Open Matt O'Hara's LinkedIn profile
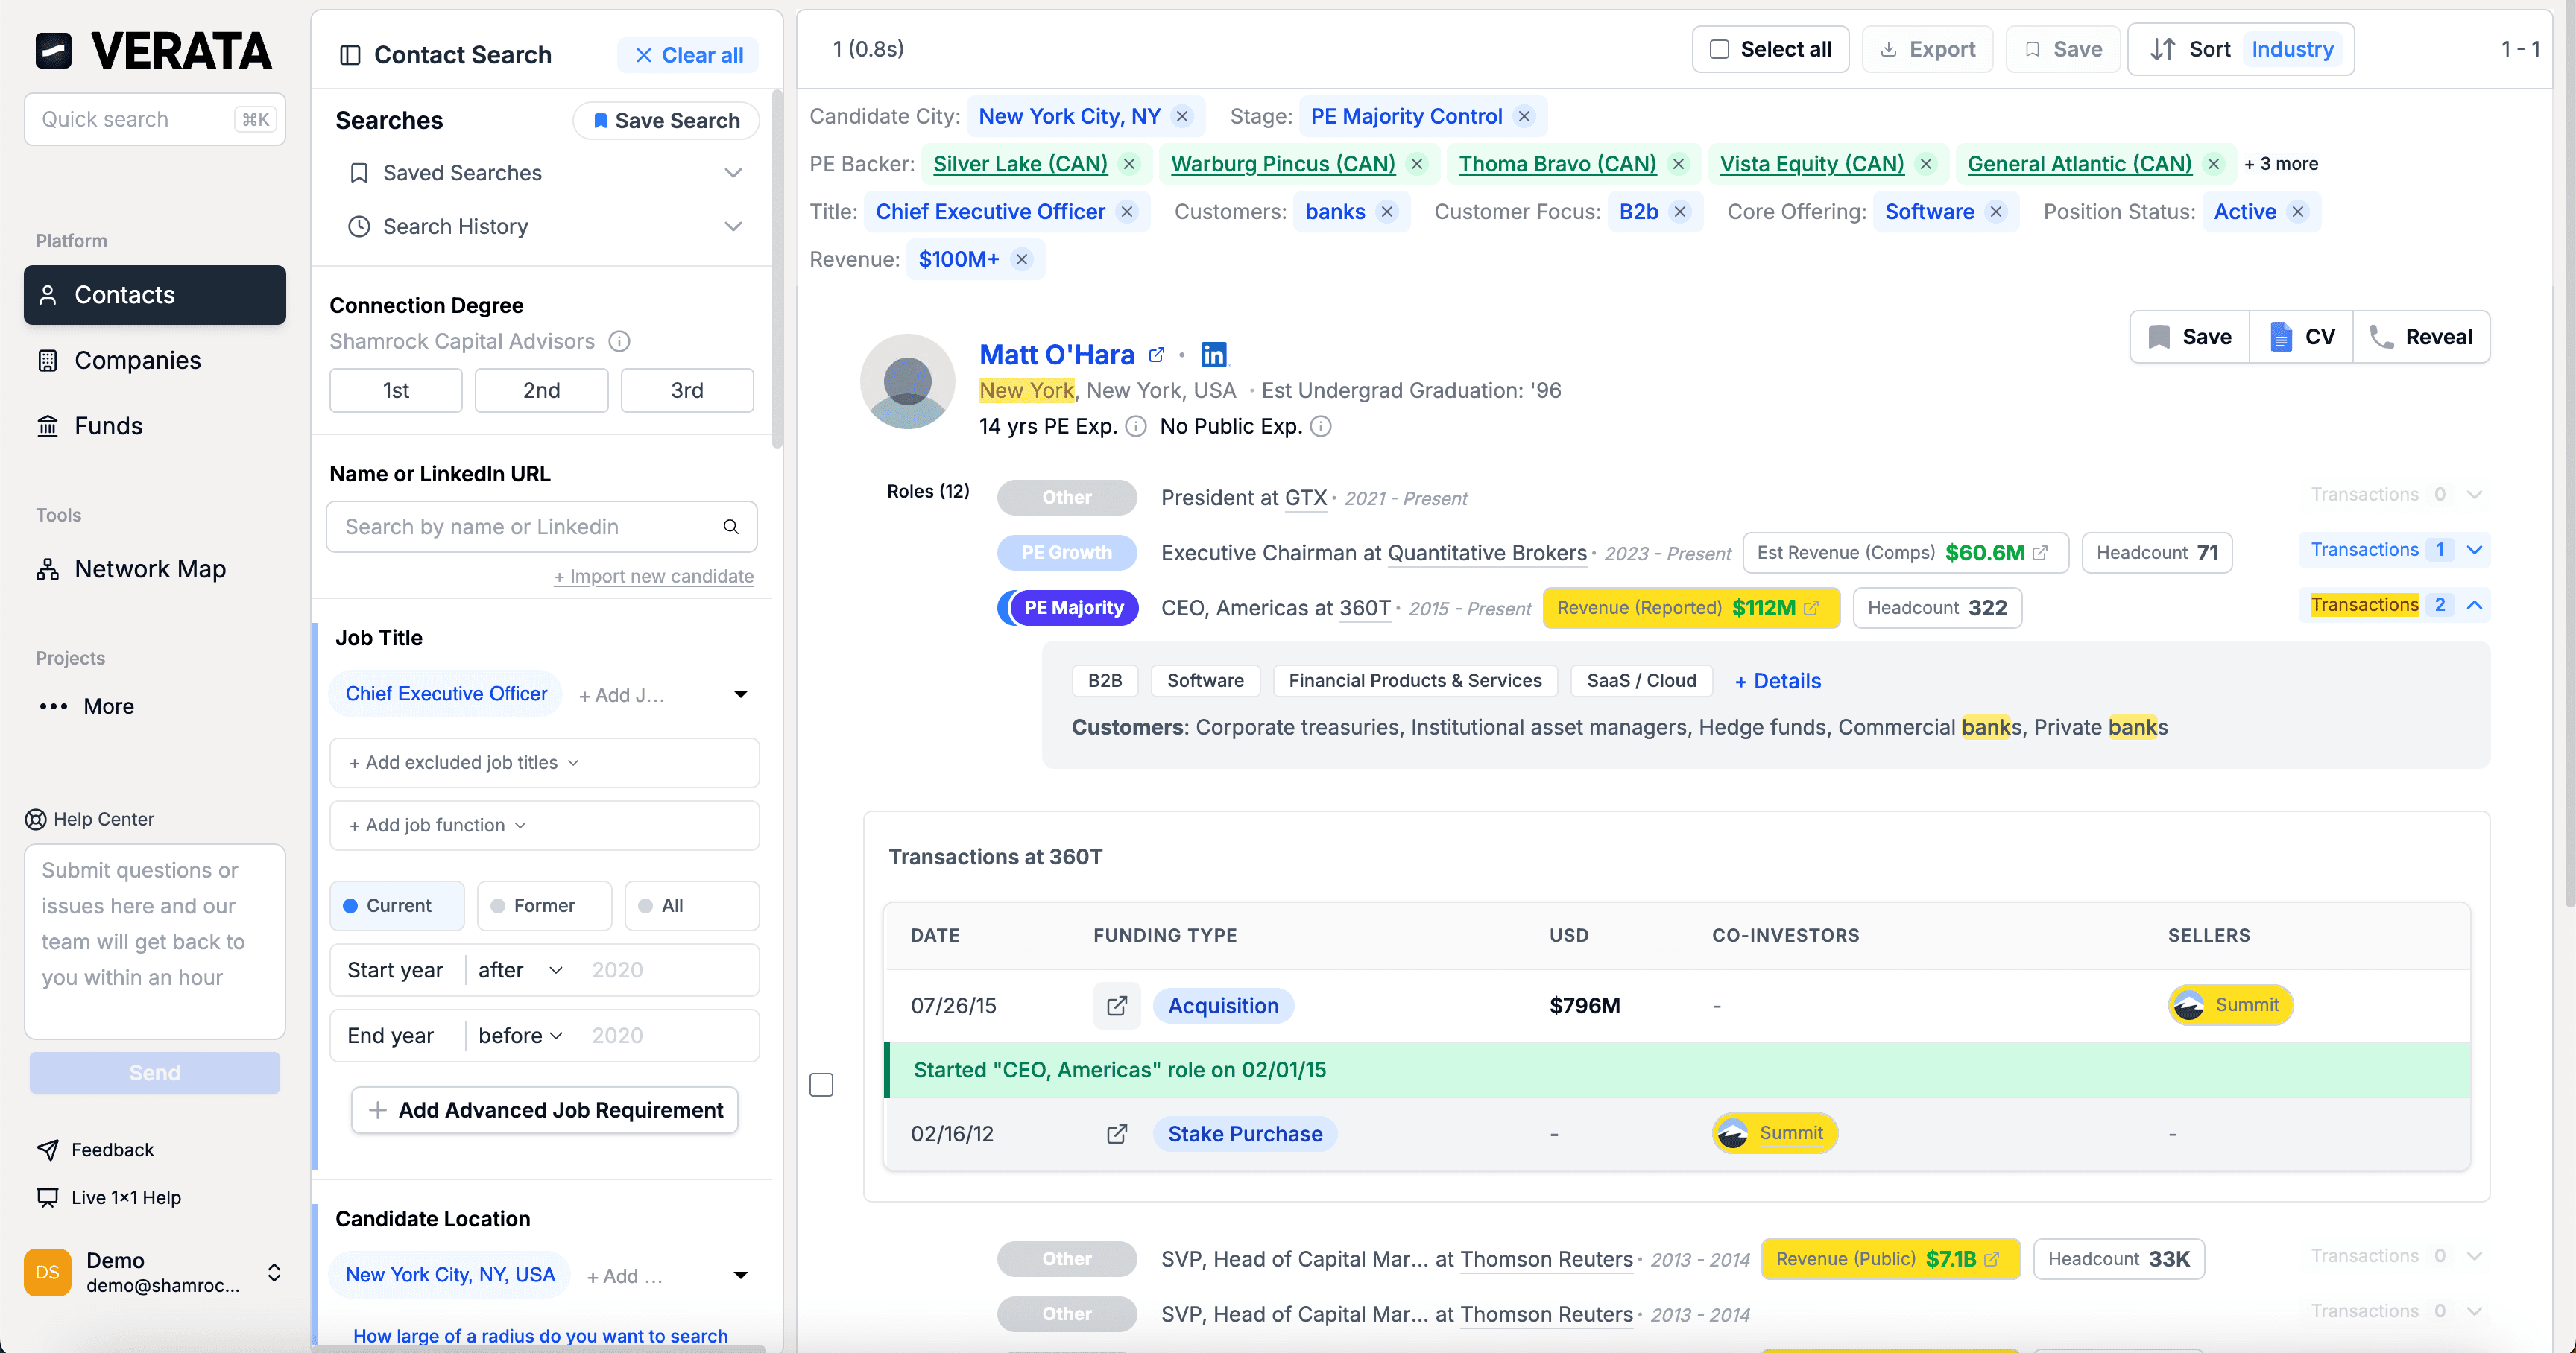 click(x=1213, y=354)
